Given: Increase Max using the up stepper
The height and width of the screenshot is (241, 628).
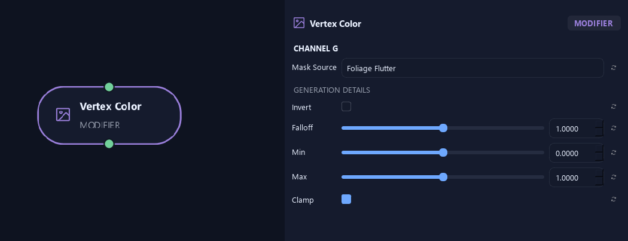Looking at the screenshot, I should 599,173.
